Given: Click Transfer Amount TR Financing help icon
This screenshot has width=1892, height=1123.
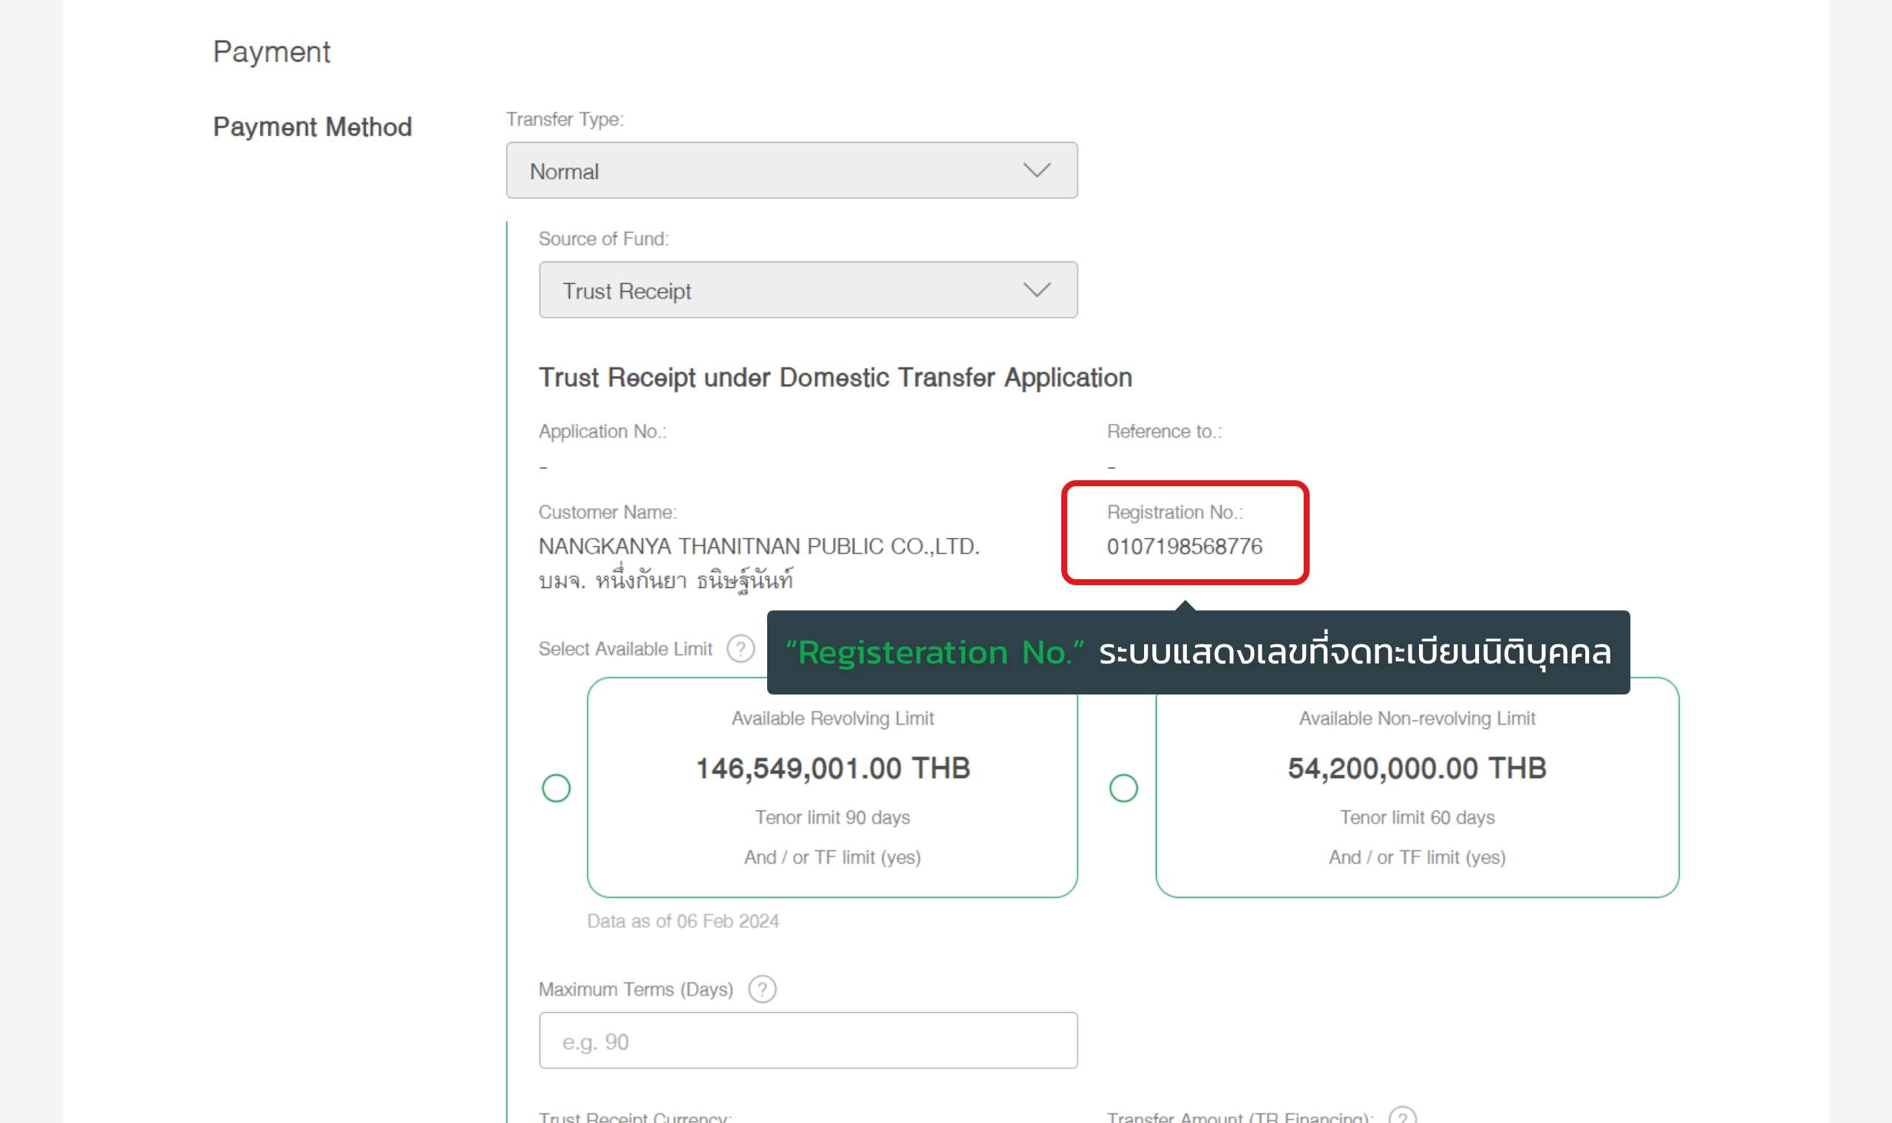Looking at the screenshot, I should click(1401, 1116).
